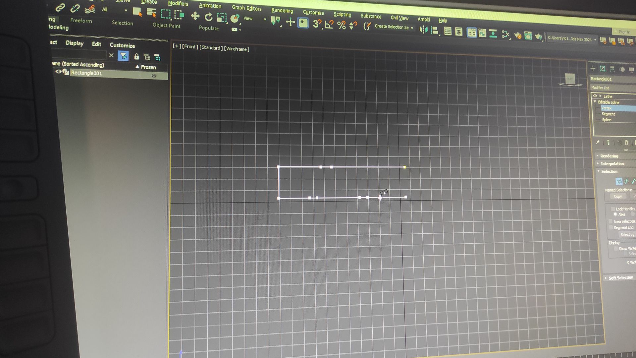
Task: Expand the Rendering rollout
Action: 609,156
